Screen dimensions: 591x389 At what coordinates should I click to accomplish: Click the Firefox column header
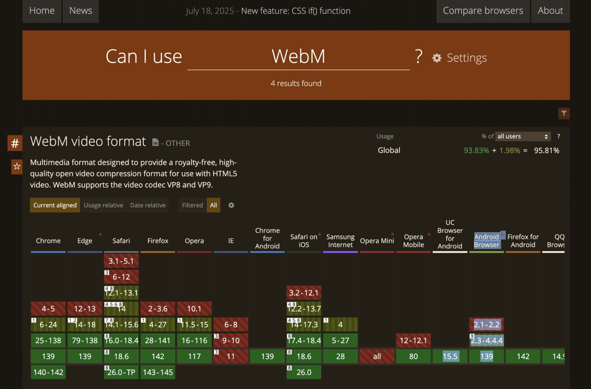click(158, 241)
